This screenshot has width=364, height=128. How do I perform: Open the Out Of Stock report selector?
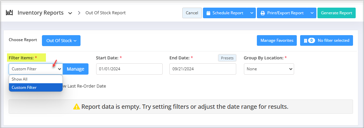[61, 40]
